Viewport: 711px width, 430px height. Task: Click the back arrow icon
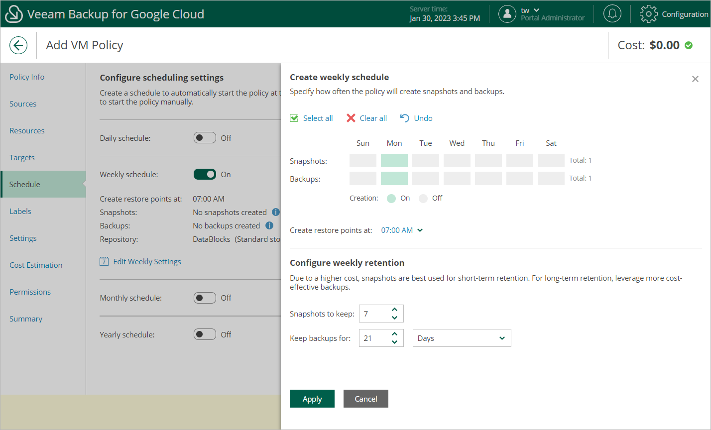[18, 46]
